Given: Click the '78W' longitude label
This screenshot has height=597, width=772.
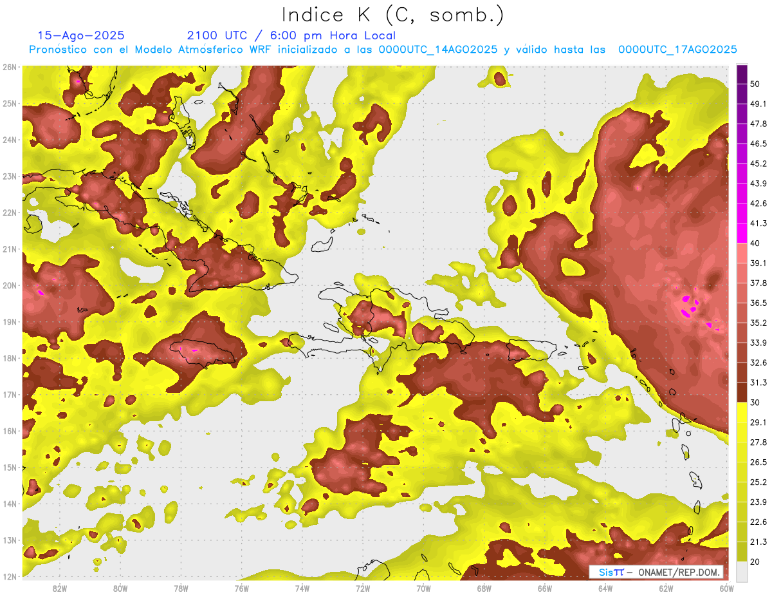Looking at the screenshot, I should point(181,589).
